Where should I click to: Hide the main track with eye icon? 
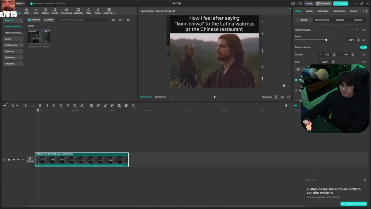(x=14, y=160)
